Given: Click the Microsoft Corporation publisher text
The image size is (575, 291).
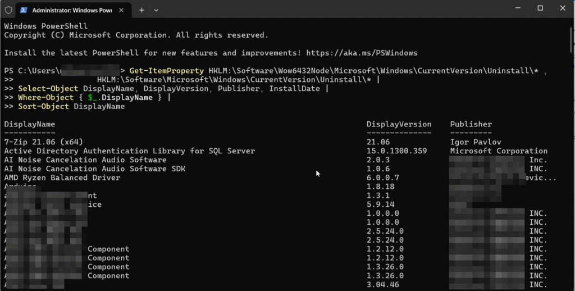Looking at the screenshot, I should (x=498, y=151).
